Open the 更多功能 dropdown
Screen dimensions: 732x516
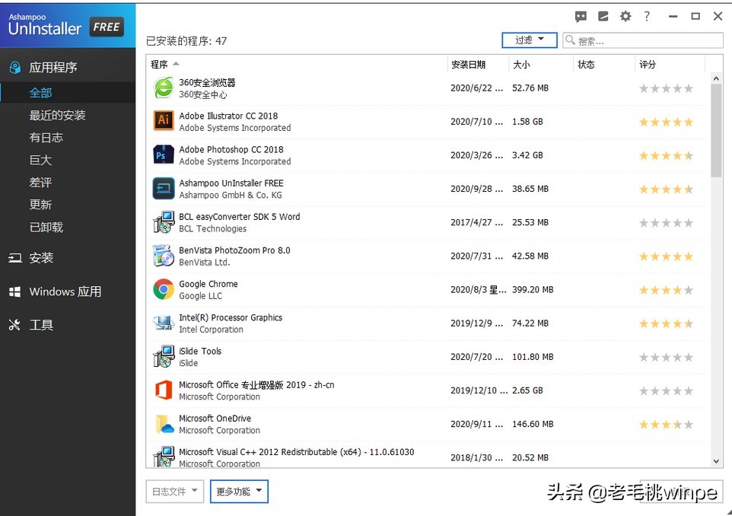[x=239, y=491]
